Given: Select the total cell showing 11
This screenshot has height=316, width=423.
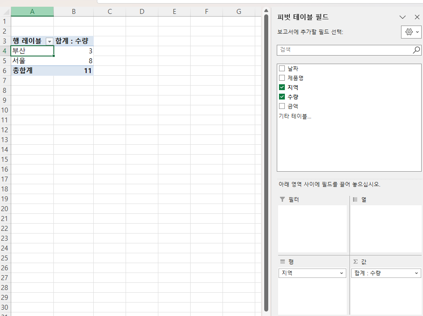Looking at the screenshot, I should point(74,71).
